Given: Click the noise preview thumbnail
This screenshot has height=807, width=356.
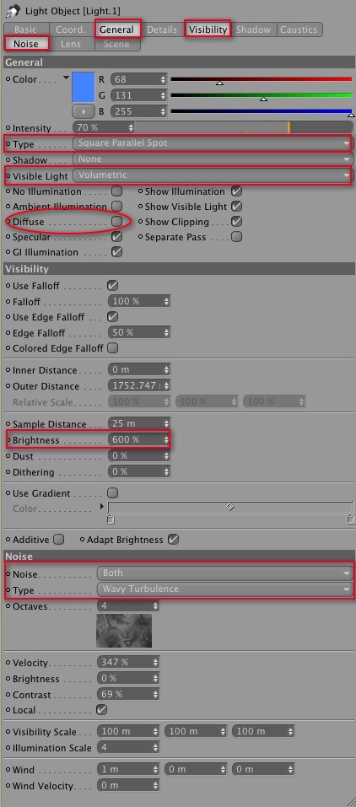Looking at the screenshot, I should click(x=124, y=630).
